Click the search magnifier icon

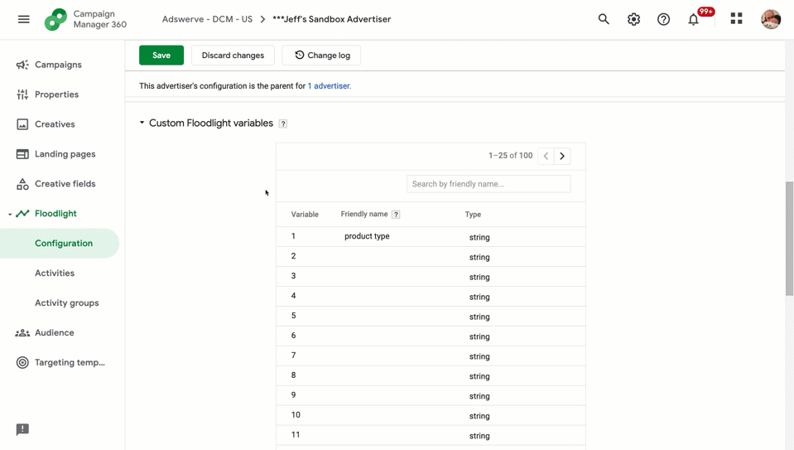pyautogui.click(x=604, y=19)
